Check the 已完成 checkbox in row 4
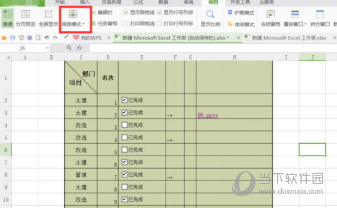 click(x=124, y=125)
